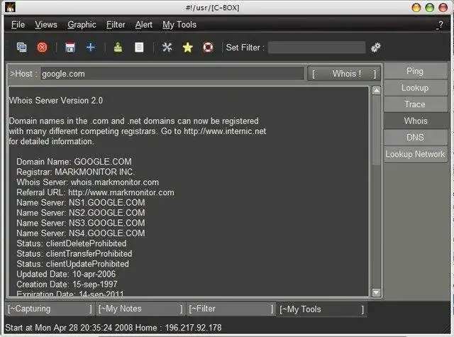Switch to the Capturing tab
454x337 pixels.
click(50, 309)
